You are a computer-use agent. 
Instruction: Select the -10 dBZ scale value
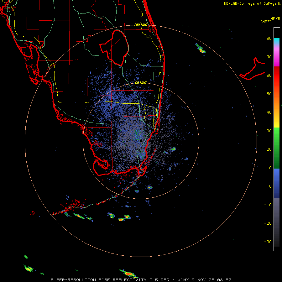click(x=268, y=205)
